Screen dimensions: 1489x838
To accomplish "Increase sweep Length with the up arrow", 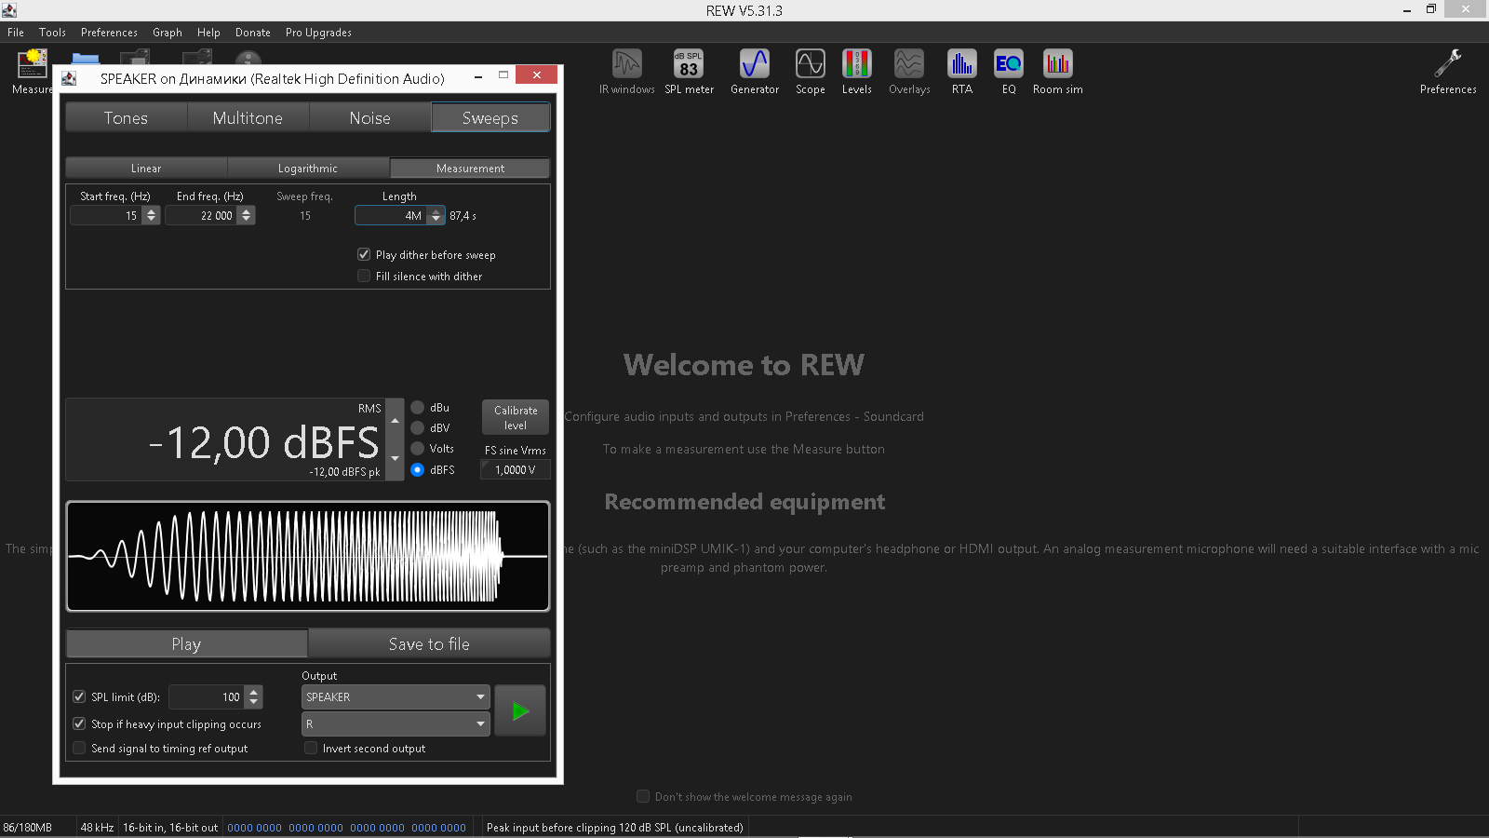I will 436,211.
